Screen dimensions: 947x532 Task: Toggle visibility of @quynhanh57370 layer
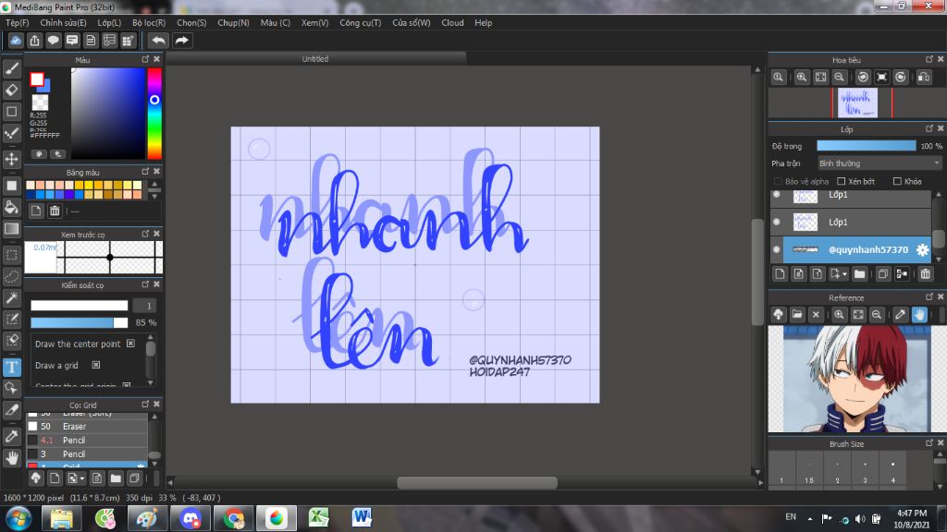(777, 249)
